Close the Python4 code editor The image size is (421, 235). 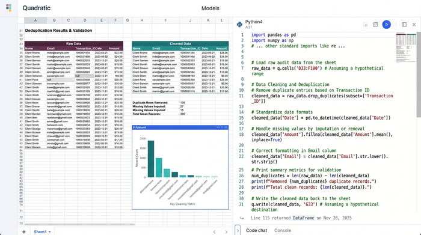[414, 25]
